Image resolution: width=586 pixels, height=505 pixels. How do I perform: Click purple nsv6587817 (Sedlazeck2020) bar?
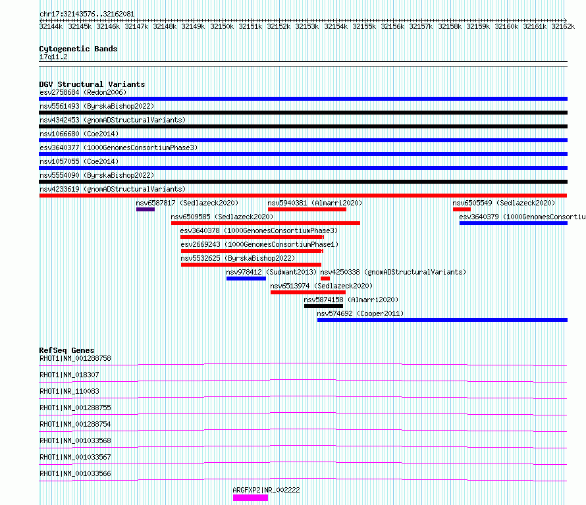[x=146, y=209]
